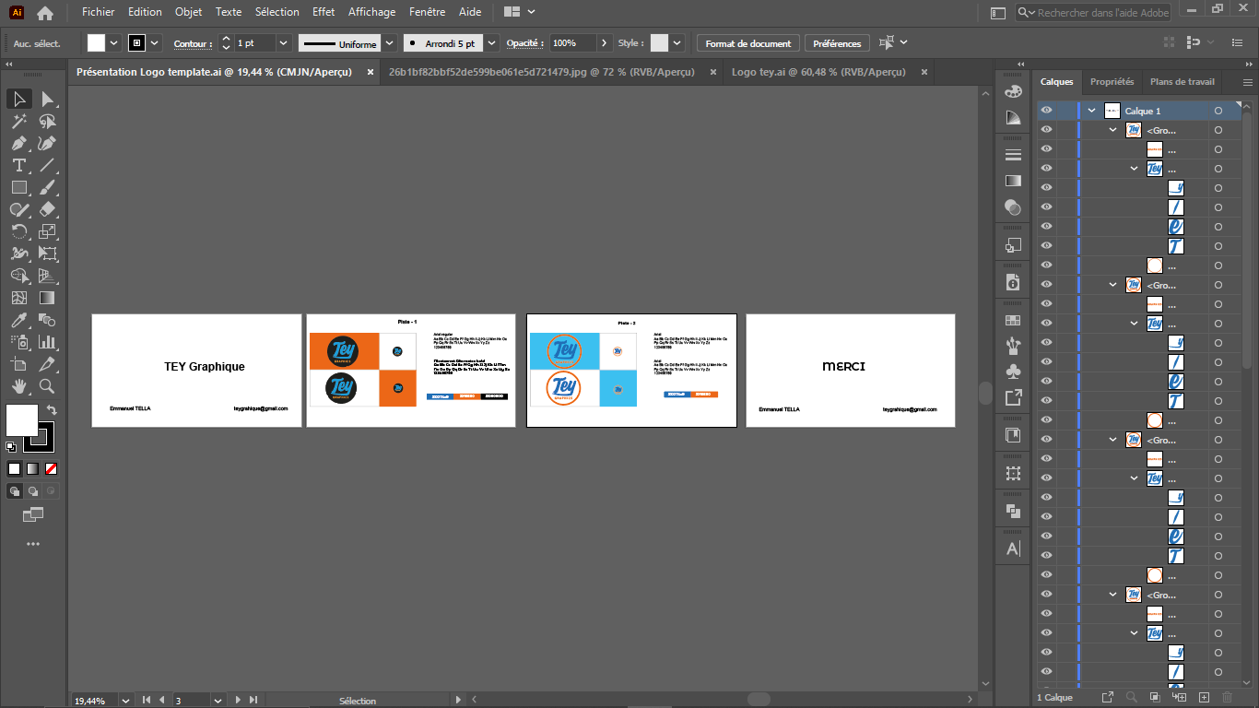Open the Objet menu
The width and height of the screenshot is (1259, 708).
pyautogui.click(x=188, y=12)
